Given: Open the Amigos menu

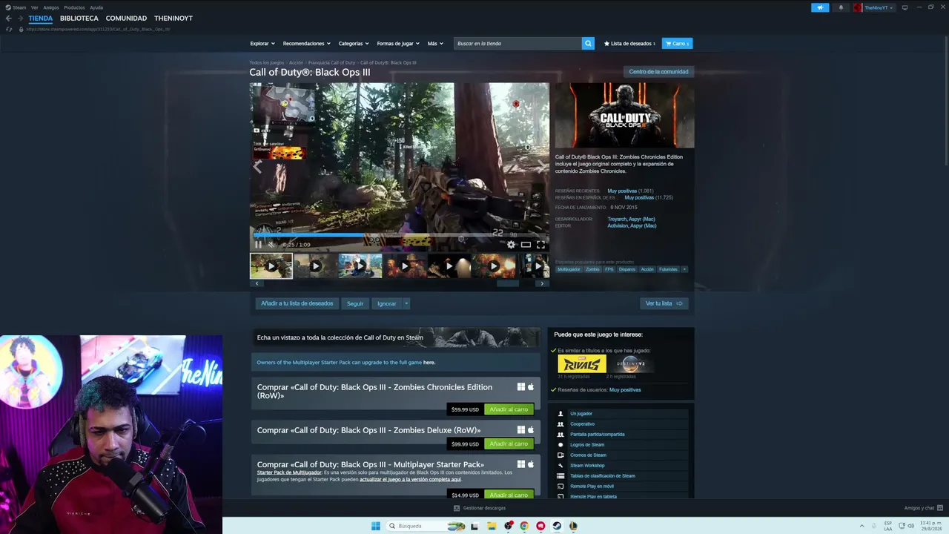Looking at the screenshot, I should tap(50, 7).
